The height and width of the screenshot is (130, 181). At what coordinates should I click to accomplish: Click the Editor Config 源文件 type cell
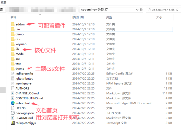click(x=120, y=74)
